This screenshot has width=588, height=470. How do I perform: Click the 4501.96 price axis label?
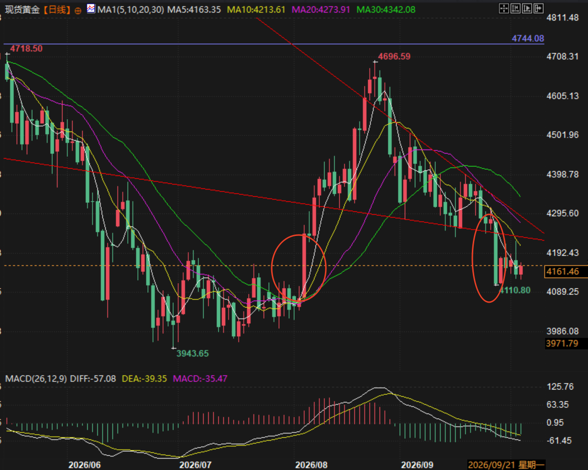click(562, 135)
